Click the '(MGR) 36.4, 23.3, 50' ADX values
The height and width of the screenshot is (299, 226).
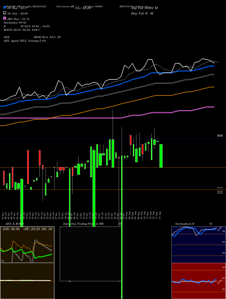click(47, 37)
